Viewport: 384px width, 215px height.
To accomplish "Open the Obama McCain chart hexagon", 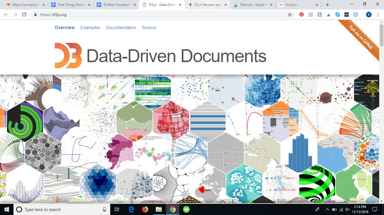I will click(x=281, y=183).
